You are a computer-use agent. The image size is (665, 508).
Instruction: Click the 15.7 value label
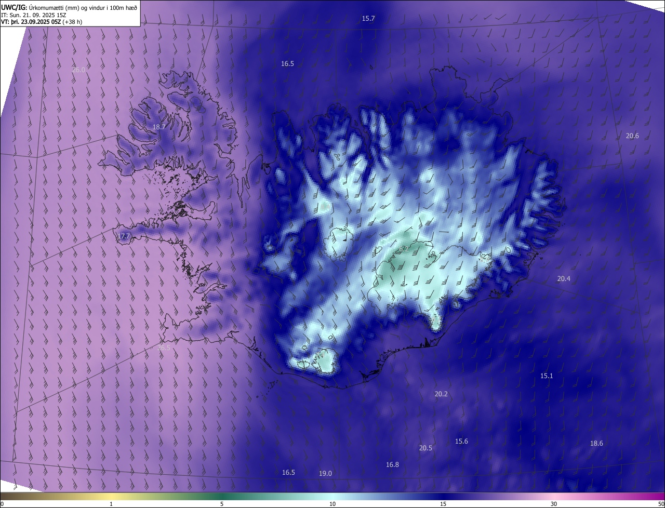(x=368, y=18)
